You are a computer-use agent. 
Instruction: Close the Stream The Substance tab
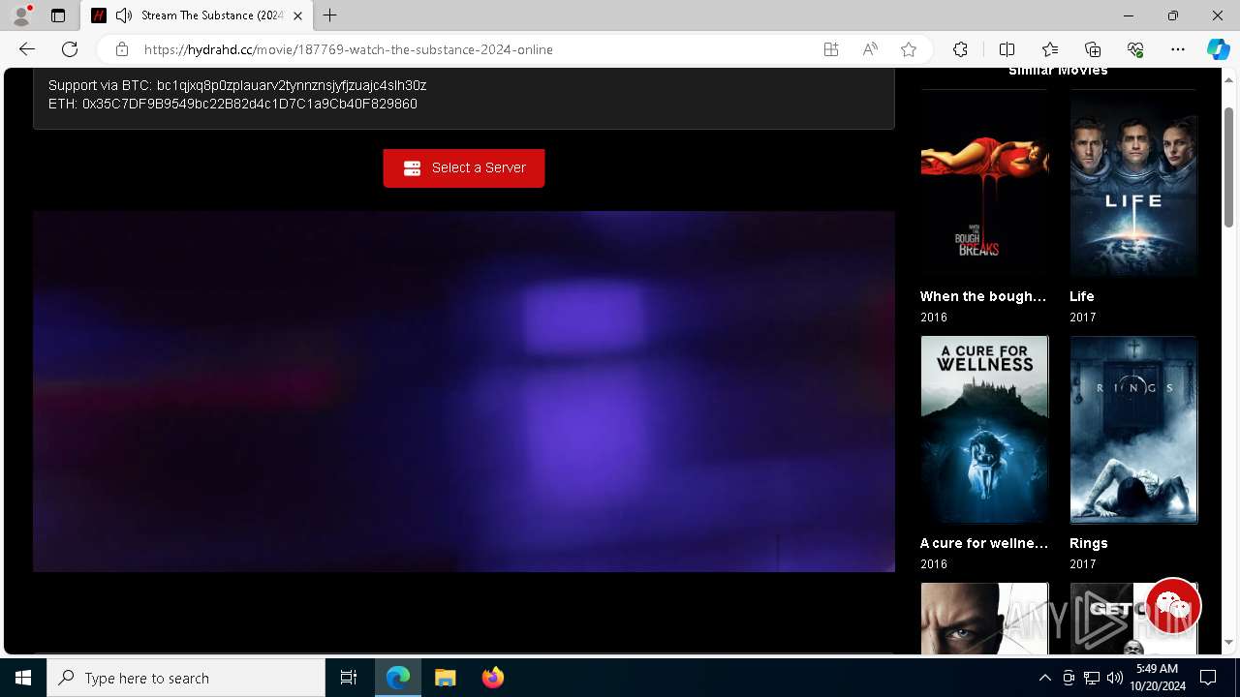pyautogui.click(x=297, y=15)
